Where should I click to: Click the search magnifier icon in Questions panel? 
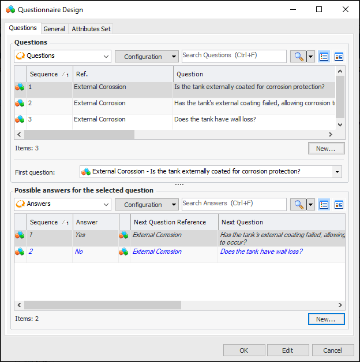[x=298, y=57]
